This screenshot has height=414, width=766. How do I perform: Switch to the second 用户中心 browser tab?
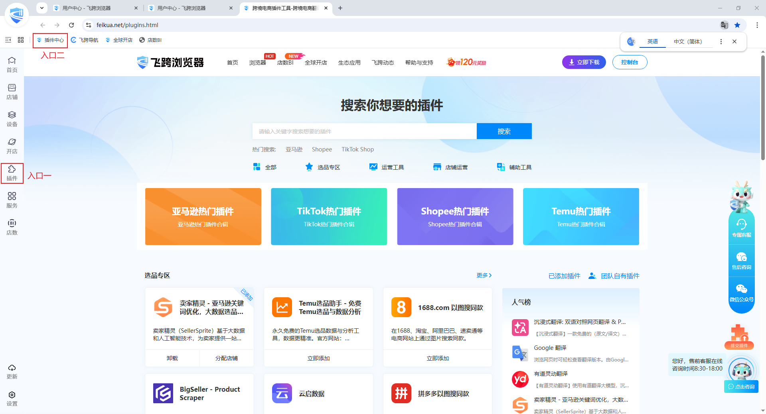(x=191, y=8)
